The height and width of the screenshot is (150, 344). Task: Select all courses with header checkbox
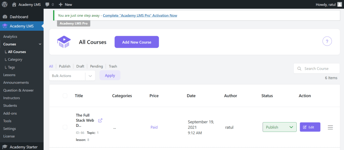pyautogui.click(x=65, y=96)
